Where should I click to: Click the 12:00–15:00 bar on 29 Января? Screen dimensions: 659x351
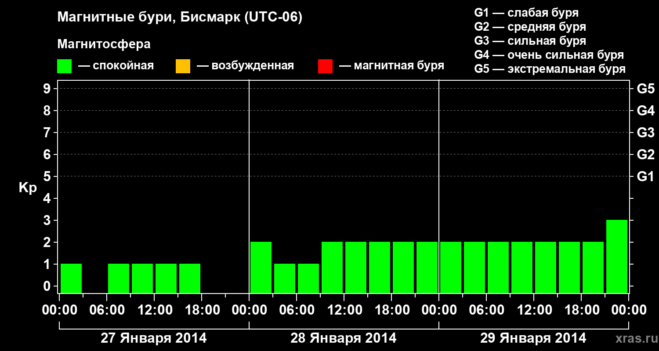point(546,267)
